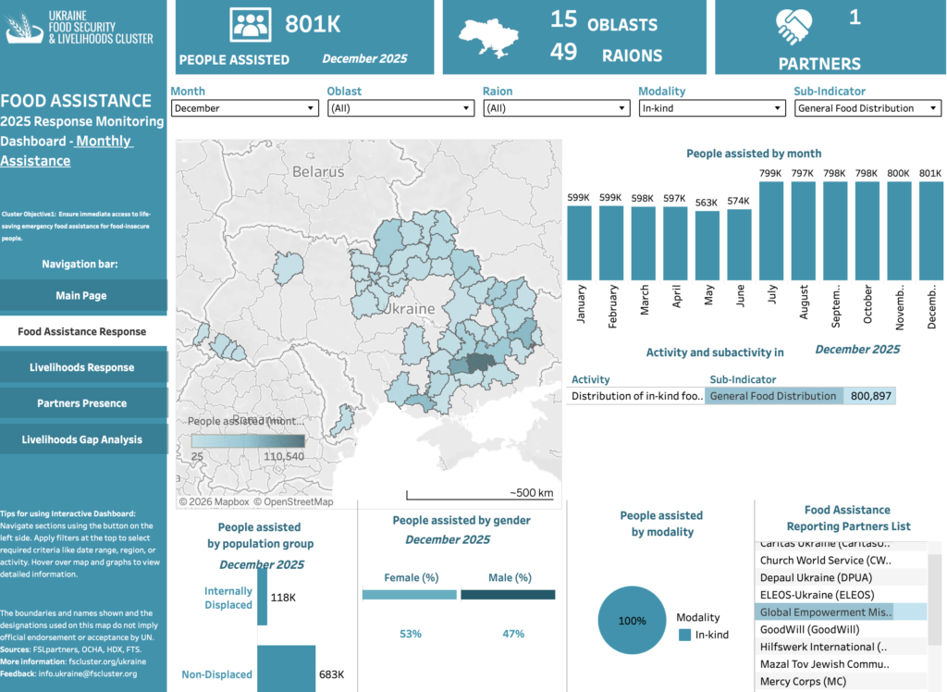
Task: Click the 100% modality pie chart
Action: 633,621
